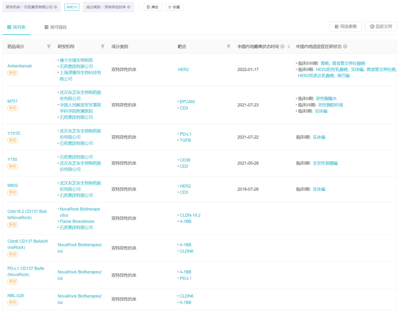Open the Y101D drug link

pos(14,133)
